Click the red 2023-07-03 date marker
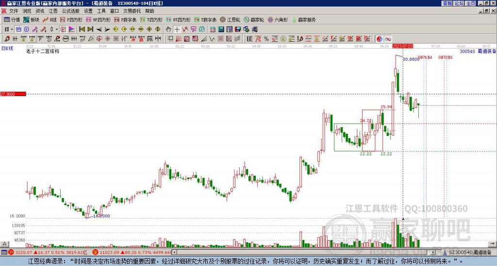 [x=402, y=46]
